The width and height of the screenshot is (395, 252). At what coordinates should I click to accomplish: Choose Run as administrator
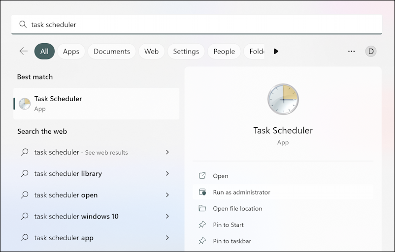click(283, 192)
